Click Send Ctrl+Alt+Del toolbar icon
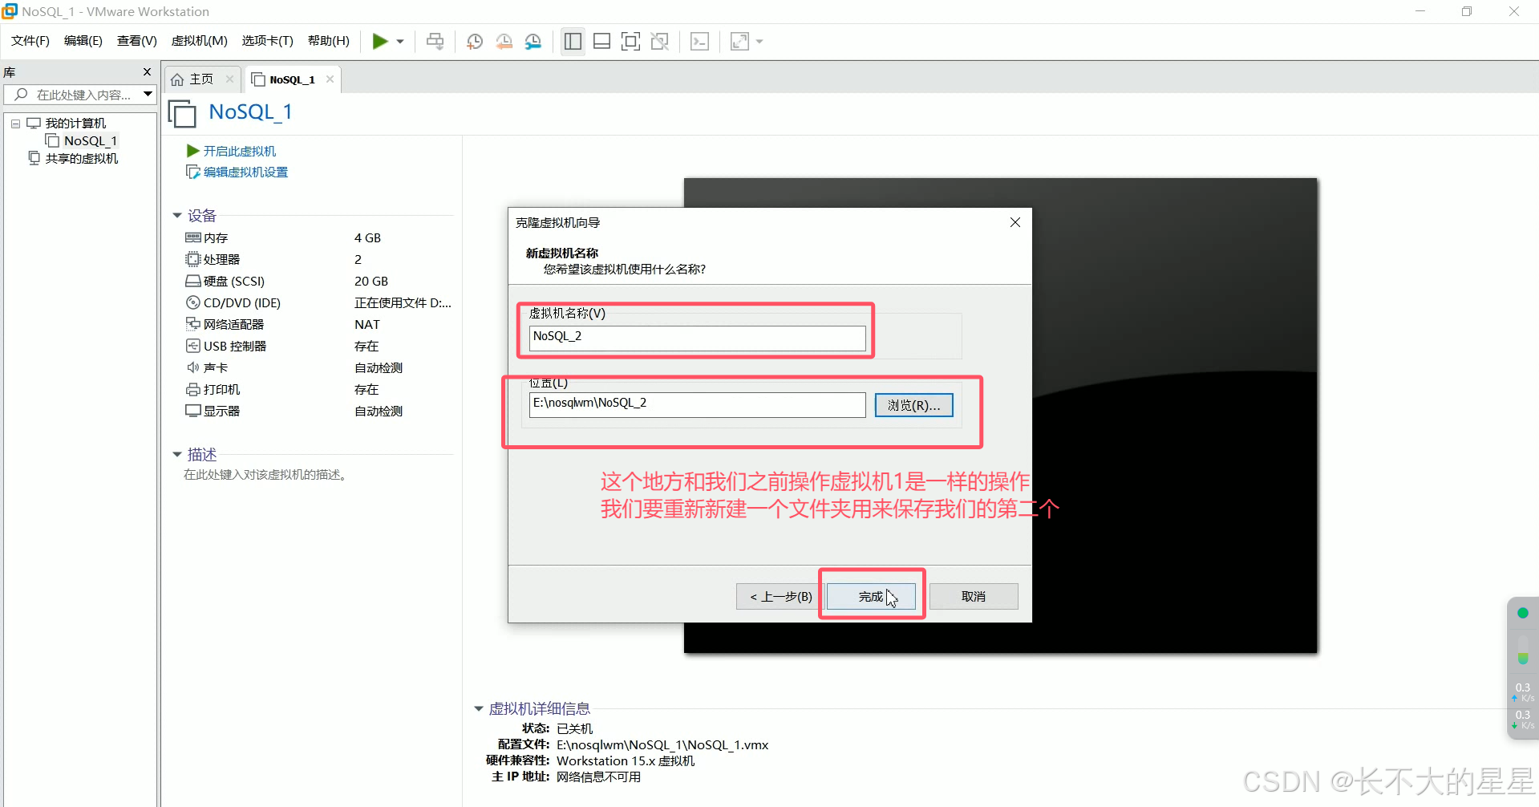 [435, 41]
